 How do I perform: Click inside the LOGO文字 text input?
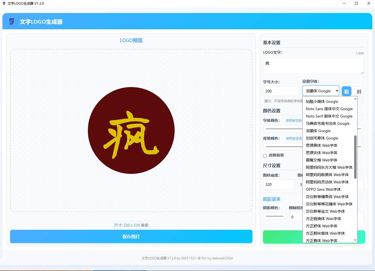point(313,66)
